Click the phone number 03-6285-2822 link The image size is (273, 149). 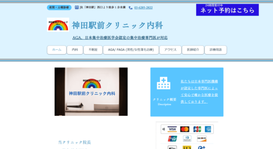point(143,8)
